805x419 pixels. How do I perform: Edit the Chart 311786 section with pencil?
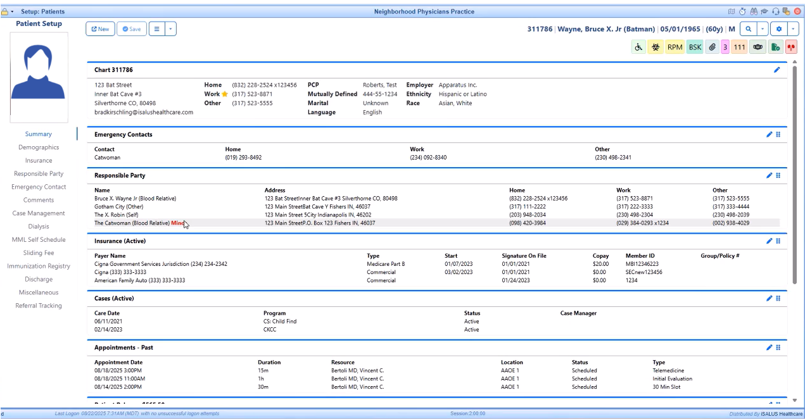click(777, 70)
